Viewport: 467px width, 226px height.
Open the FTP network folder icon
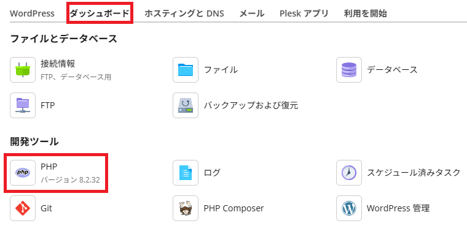(23, 105)
